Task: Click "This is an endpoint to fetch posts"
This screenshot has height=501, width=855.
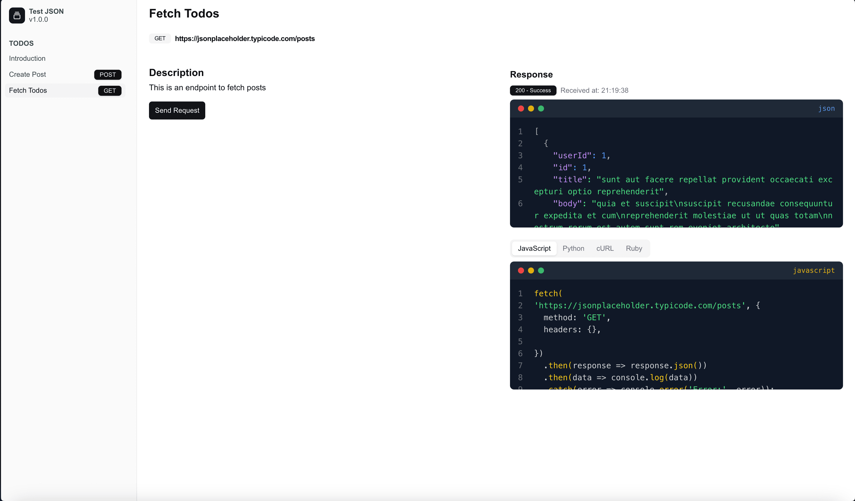Action: coord(207,87)
